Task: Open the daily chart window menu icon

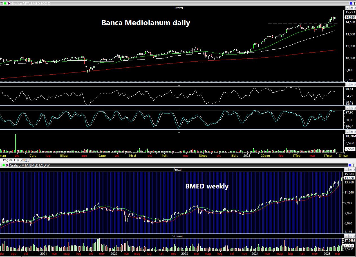Action: point(2,3)
